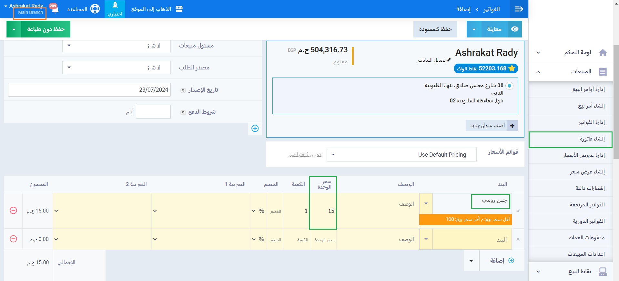Open the sales representative dropdown
Screen dimensions: 619x281
tap(116, 46)
